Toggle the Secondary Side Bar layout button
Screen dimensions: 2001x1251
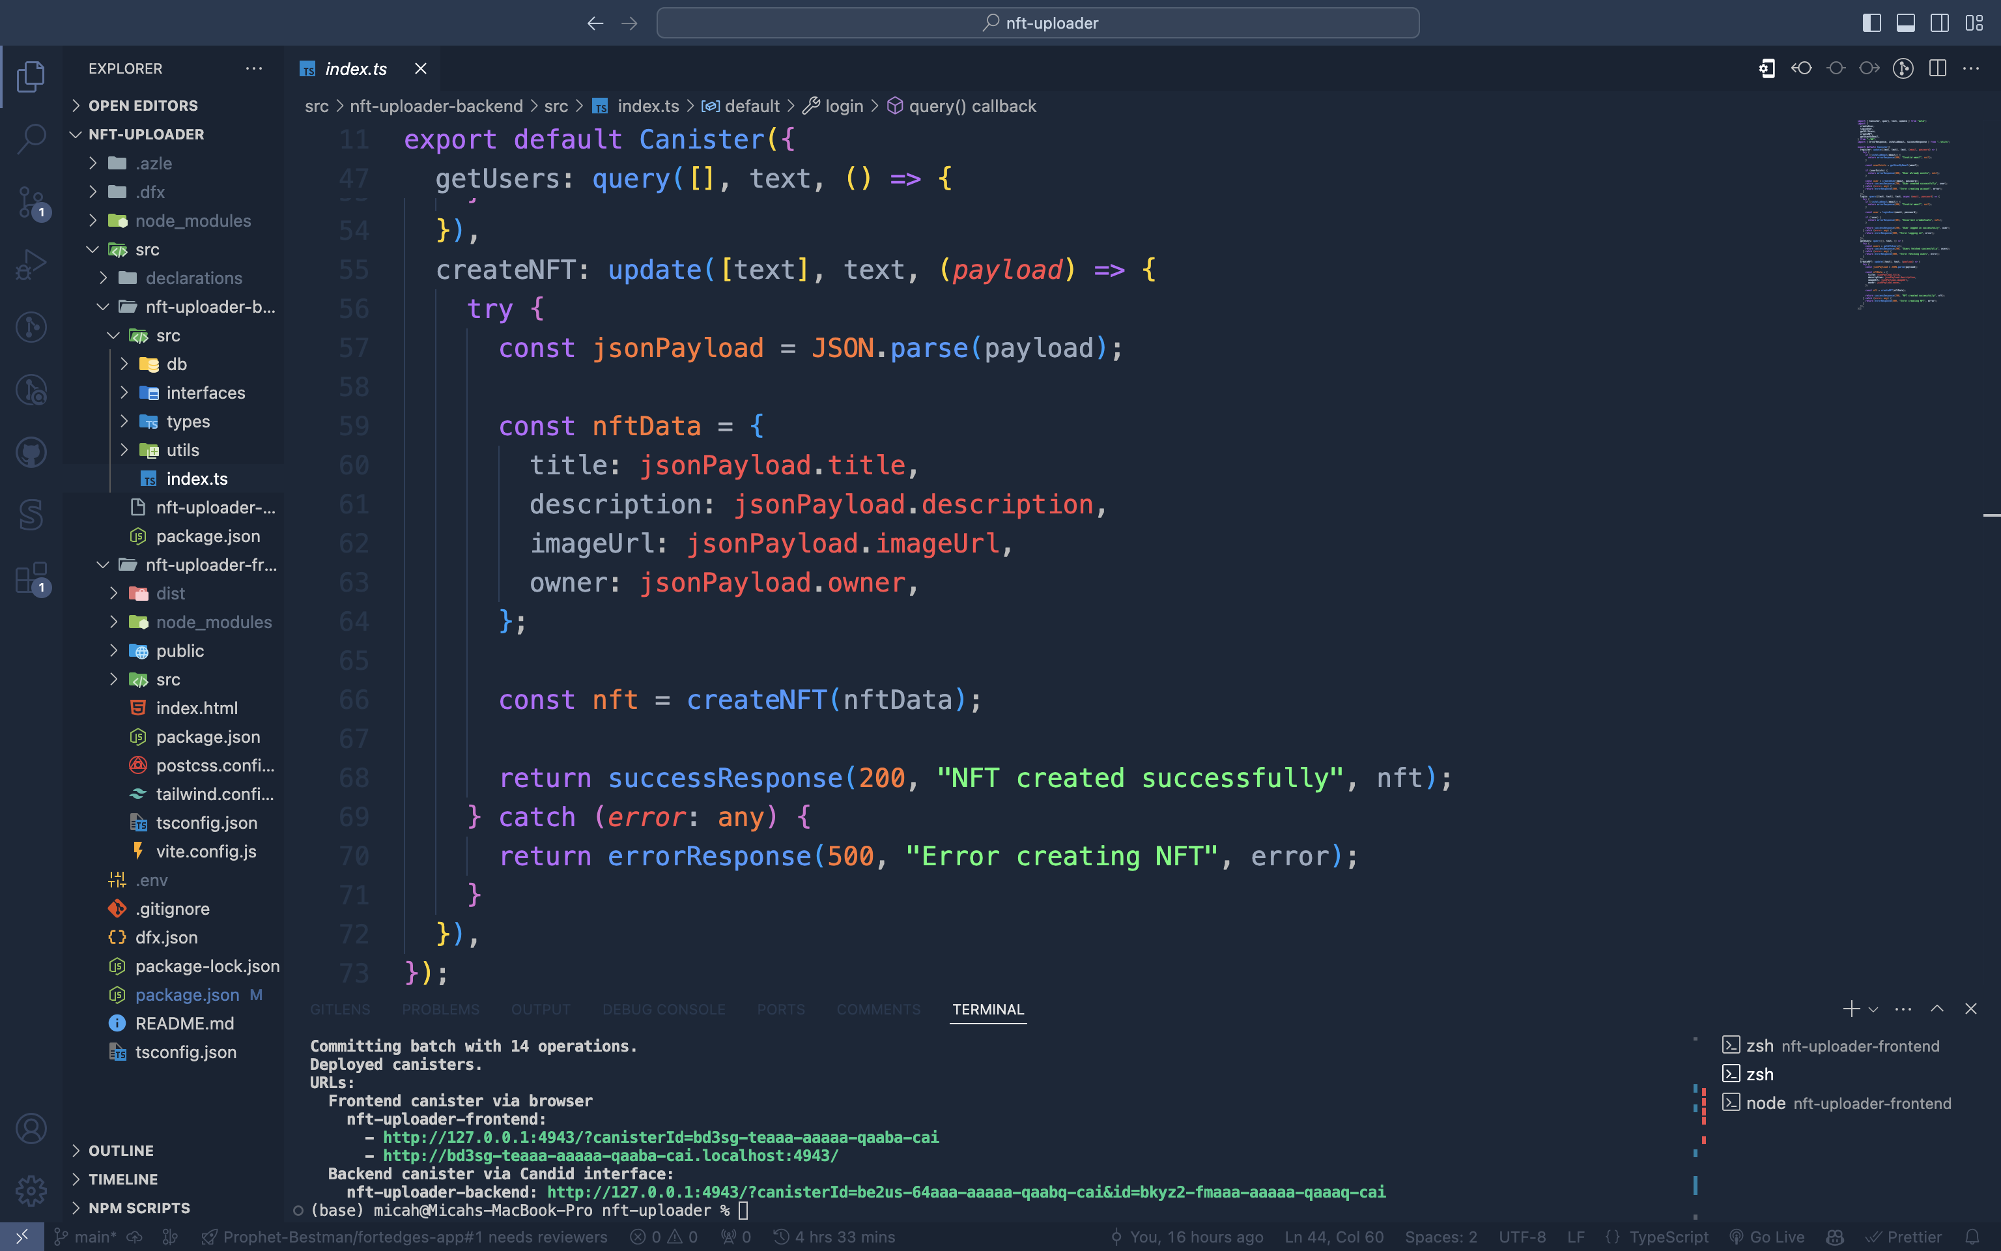(1939, 23)
